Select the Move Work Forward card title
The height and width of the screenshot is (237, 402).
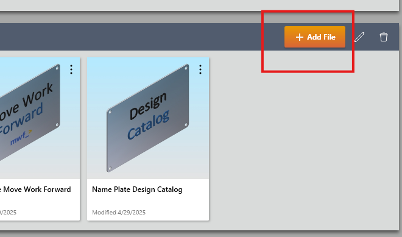coord(35,189)
